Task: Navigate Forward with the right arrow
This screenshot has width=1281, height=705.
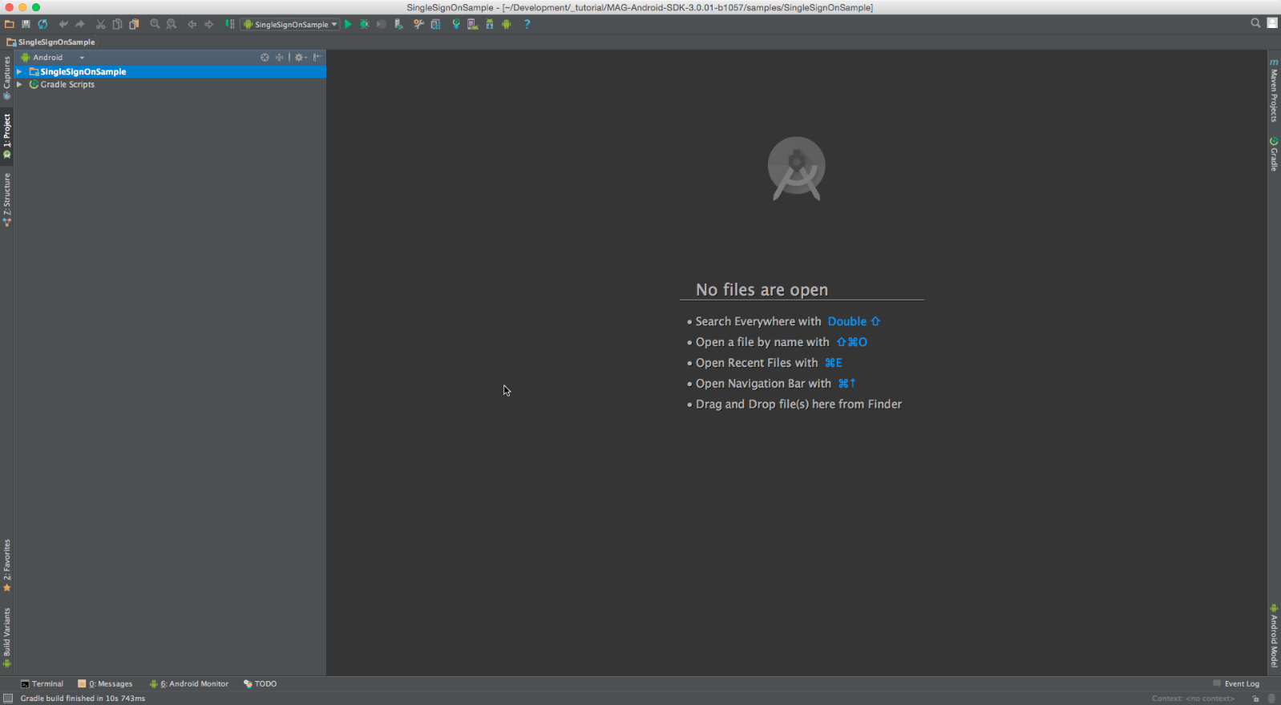Action: coord(209,24)
